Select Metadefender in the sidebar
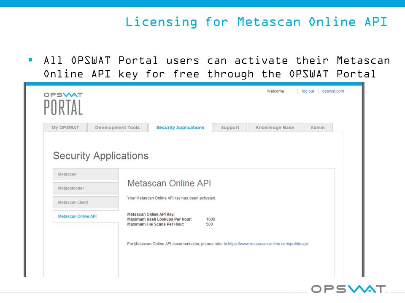The image size is (405, 303). 86,188
